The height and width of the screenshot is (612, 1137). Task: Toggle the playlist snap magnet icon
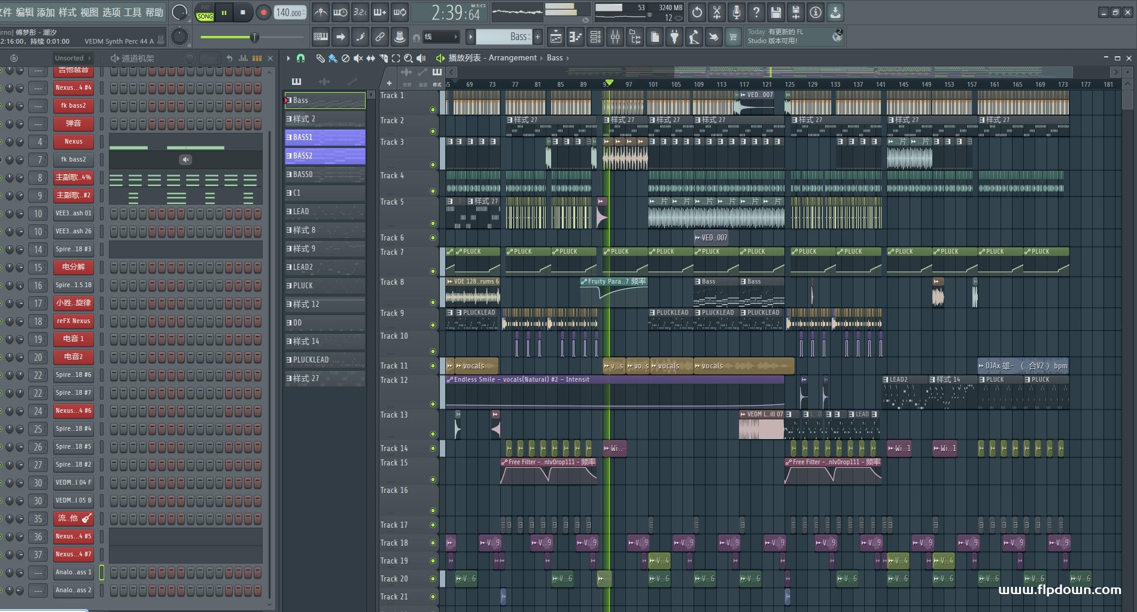click(x=300, y=58)
